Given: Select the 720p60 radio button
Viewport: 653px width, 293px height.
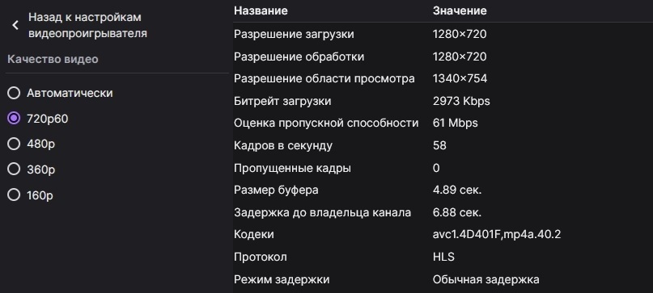Looking at the screenshot, I should pos(14,119).
